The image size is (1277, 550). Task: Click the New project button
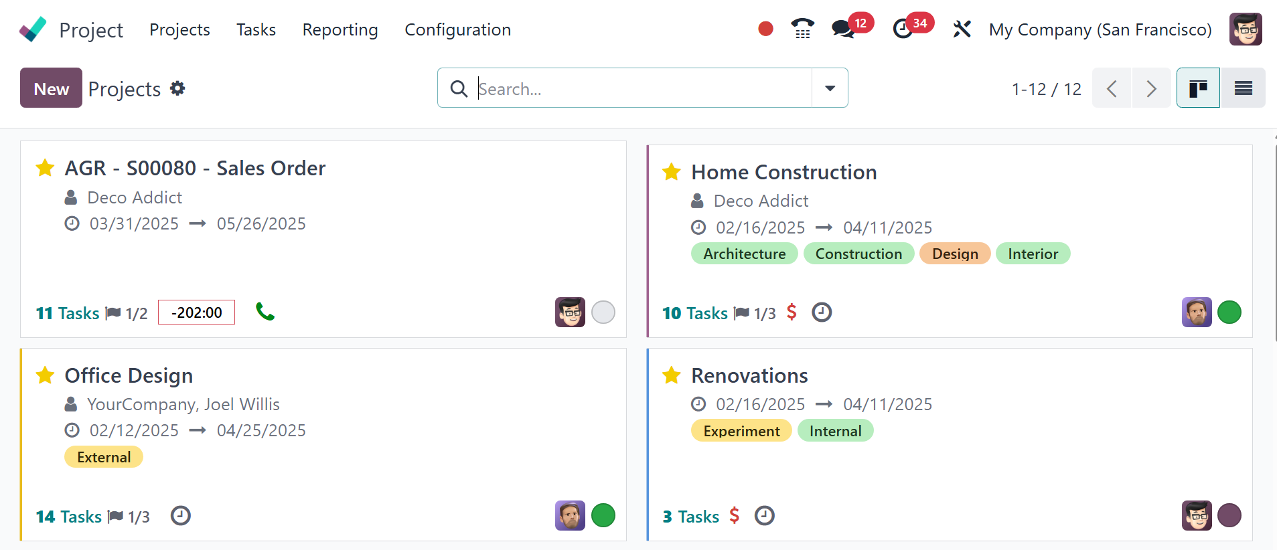(51, 88)
